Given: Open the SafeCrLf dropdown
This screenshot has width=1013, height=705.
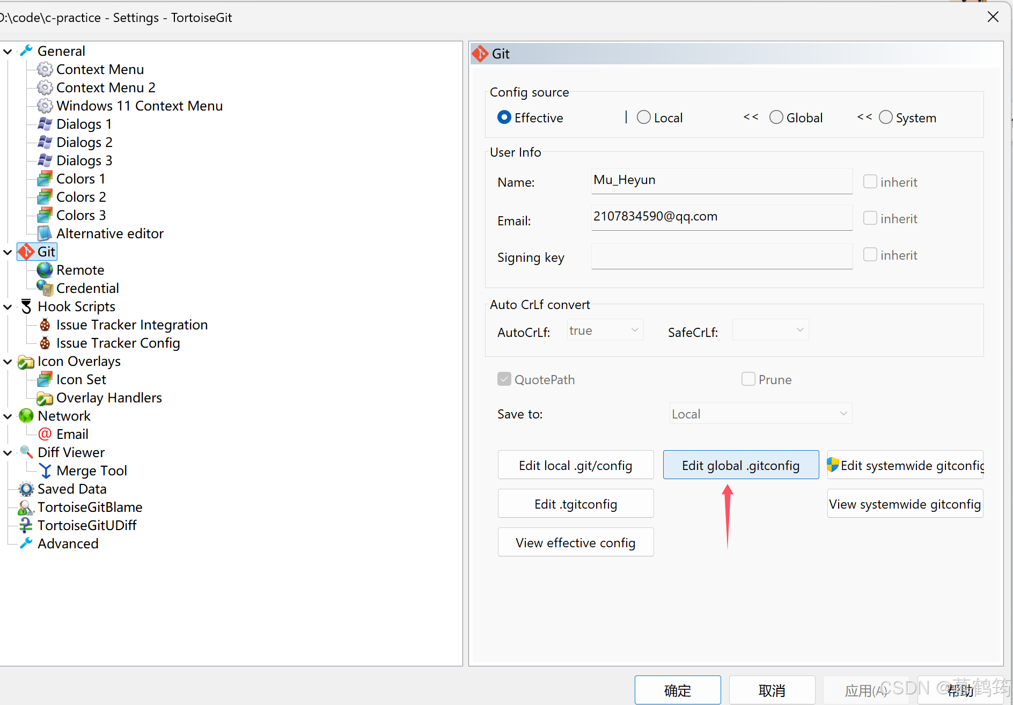Looking at the screenshot, I should coord(770,330).
